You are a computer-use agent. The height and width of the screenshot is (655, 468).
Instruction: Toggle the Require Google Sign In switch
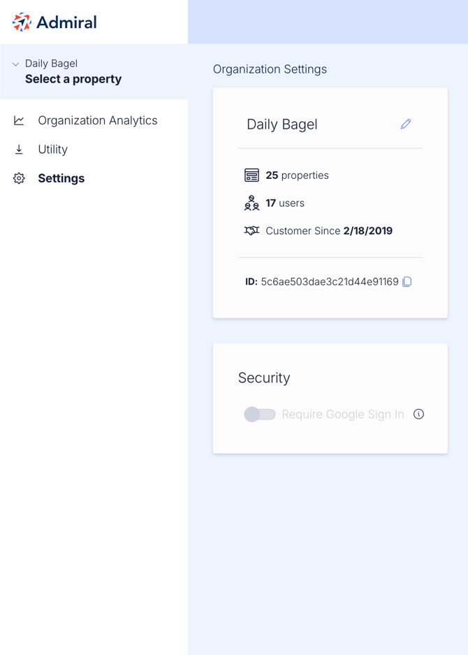pos(260,415)
